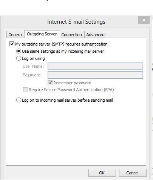153x180 pixels.
Task: Toggle the Remember password checkbox
Action: point(50,83)
